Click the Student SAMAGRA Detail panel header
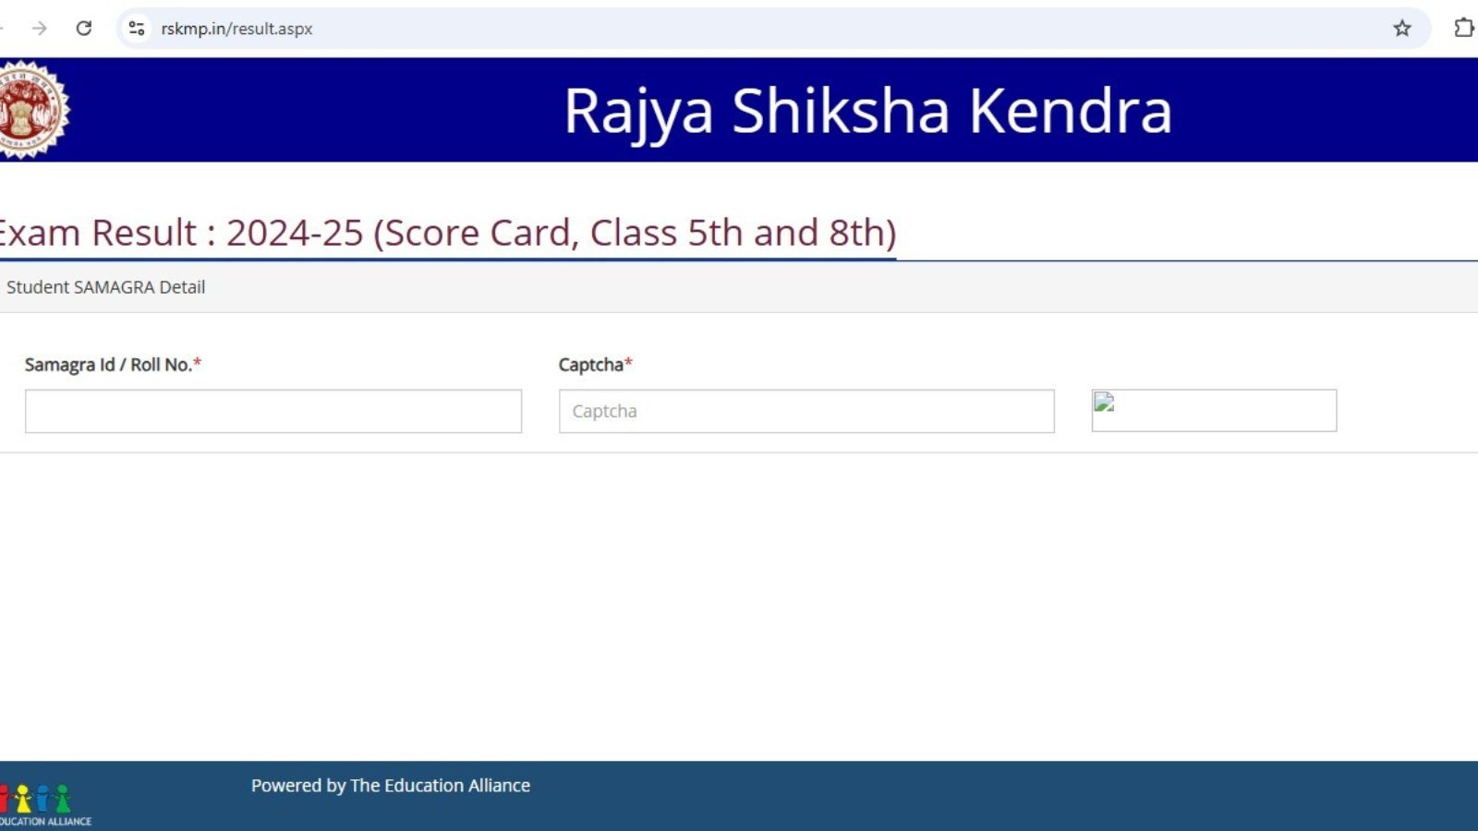The image size is (1478, 831). pyautogui.click(x=105, y=287)
